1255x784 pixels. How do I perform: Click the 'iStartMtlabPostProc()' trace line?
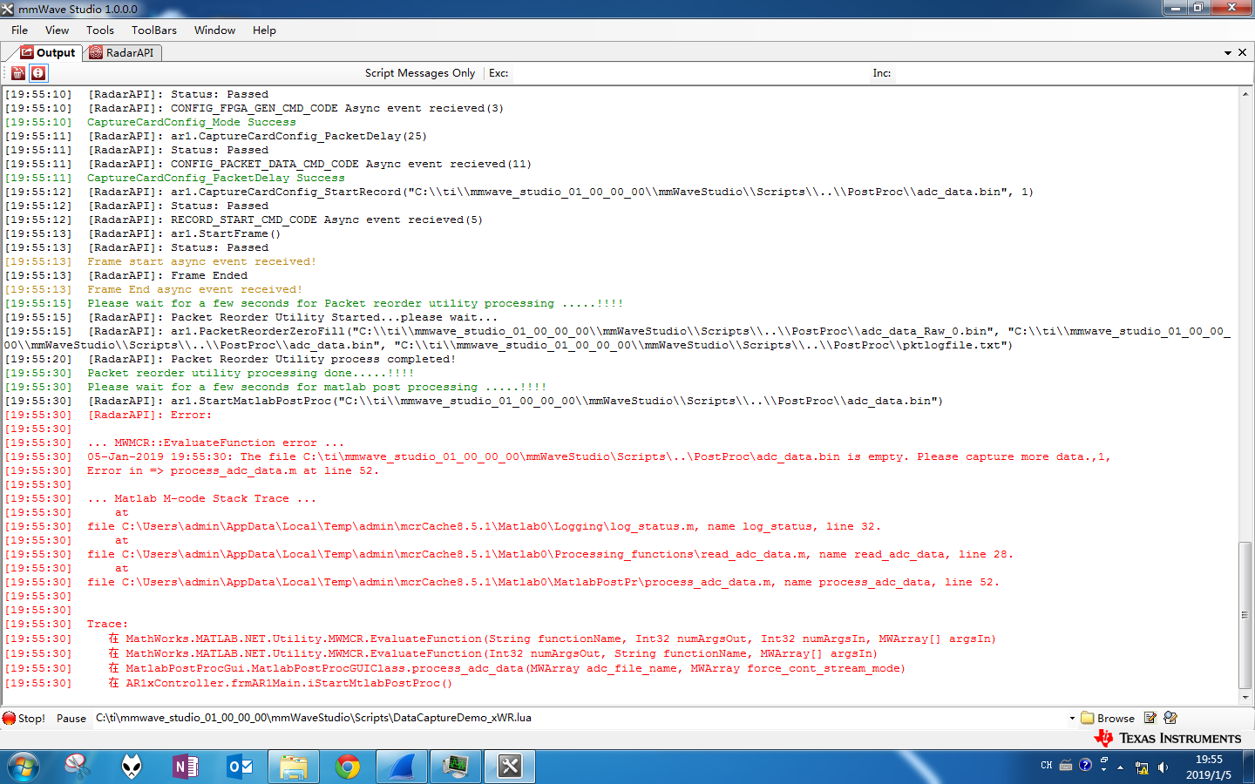[281, 683]
